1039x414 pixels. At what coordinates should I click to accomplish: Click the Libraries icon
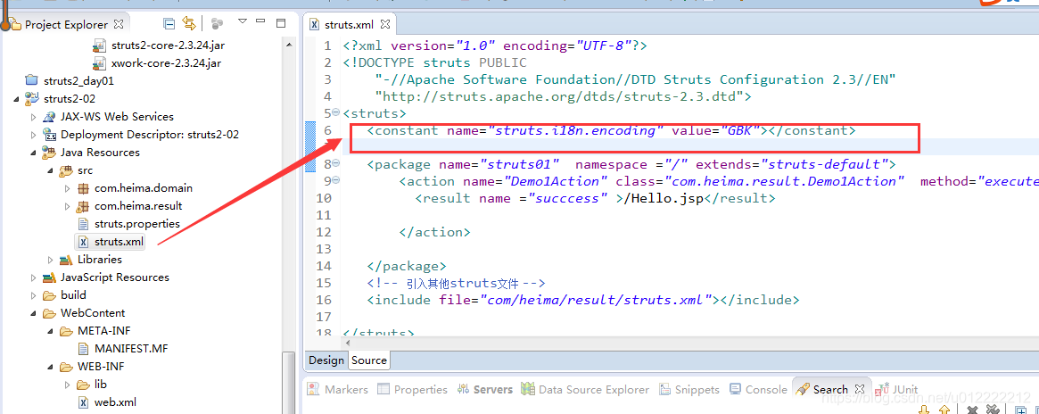(x=66, y=260)
